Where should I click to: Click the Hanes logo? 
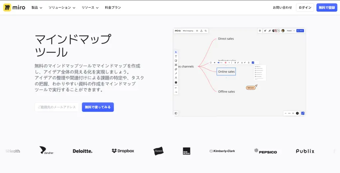pos(158,151)
